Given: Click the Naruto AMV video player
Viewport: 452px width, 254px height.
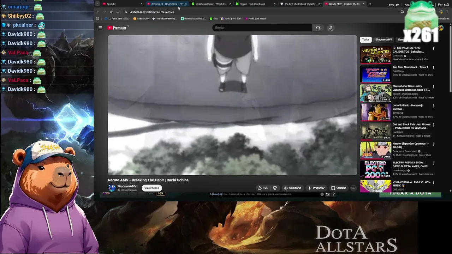Looking at the screenshot, I should pos(232,105).
